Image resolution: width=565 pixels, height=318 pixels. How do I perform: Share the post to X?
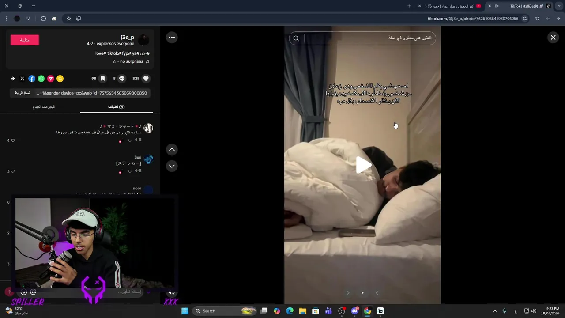[22, 79]
